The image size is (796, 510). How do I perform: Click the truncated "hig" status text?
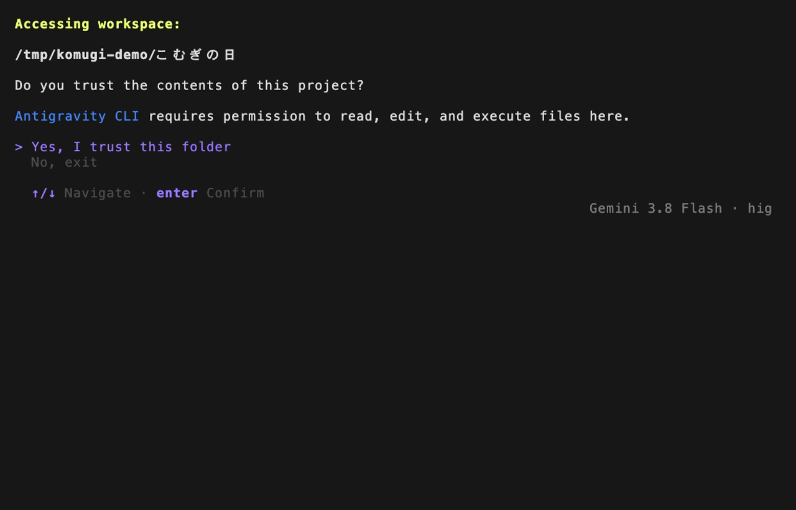tap(759, 208)
